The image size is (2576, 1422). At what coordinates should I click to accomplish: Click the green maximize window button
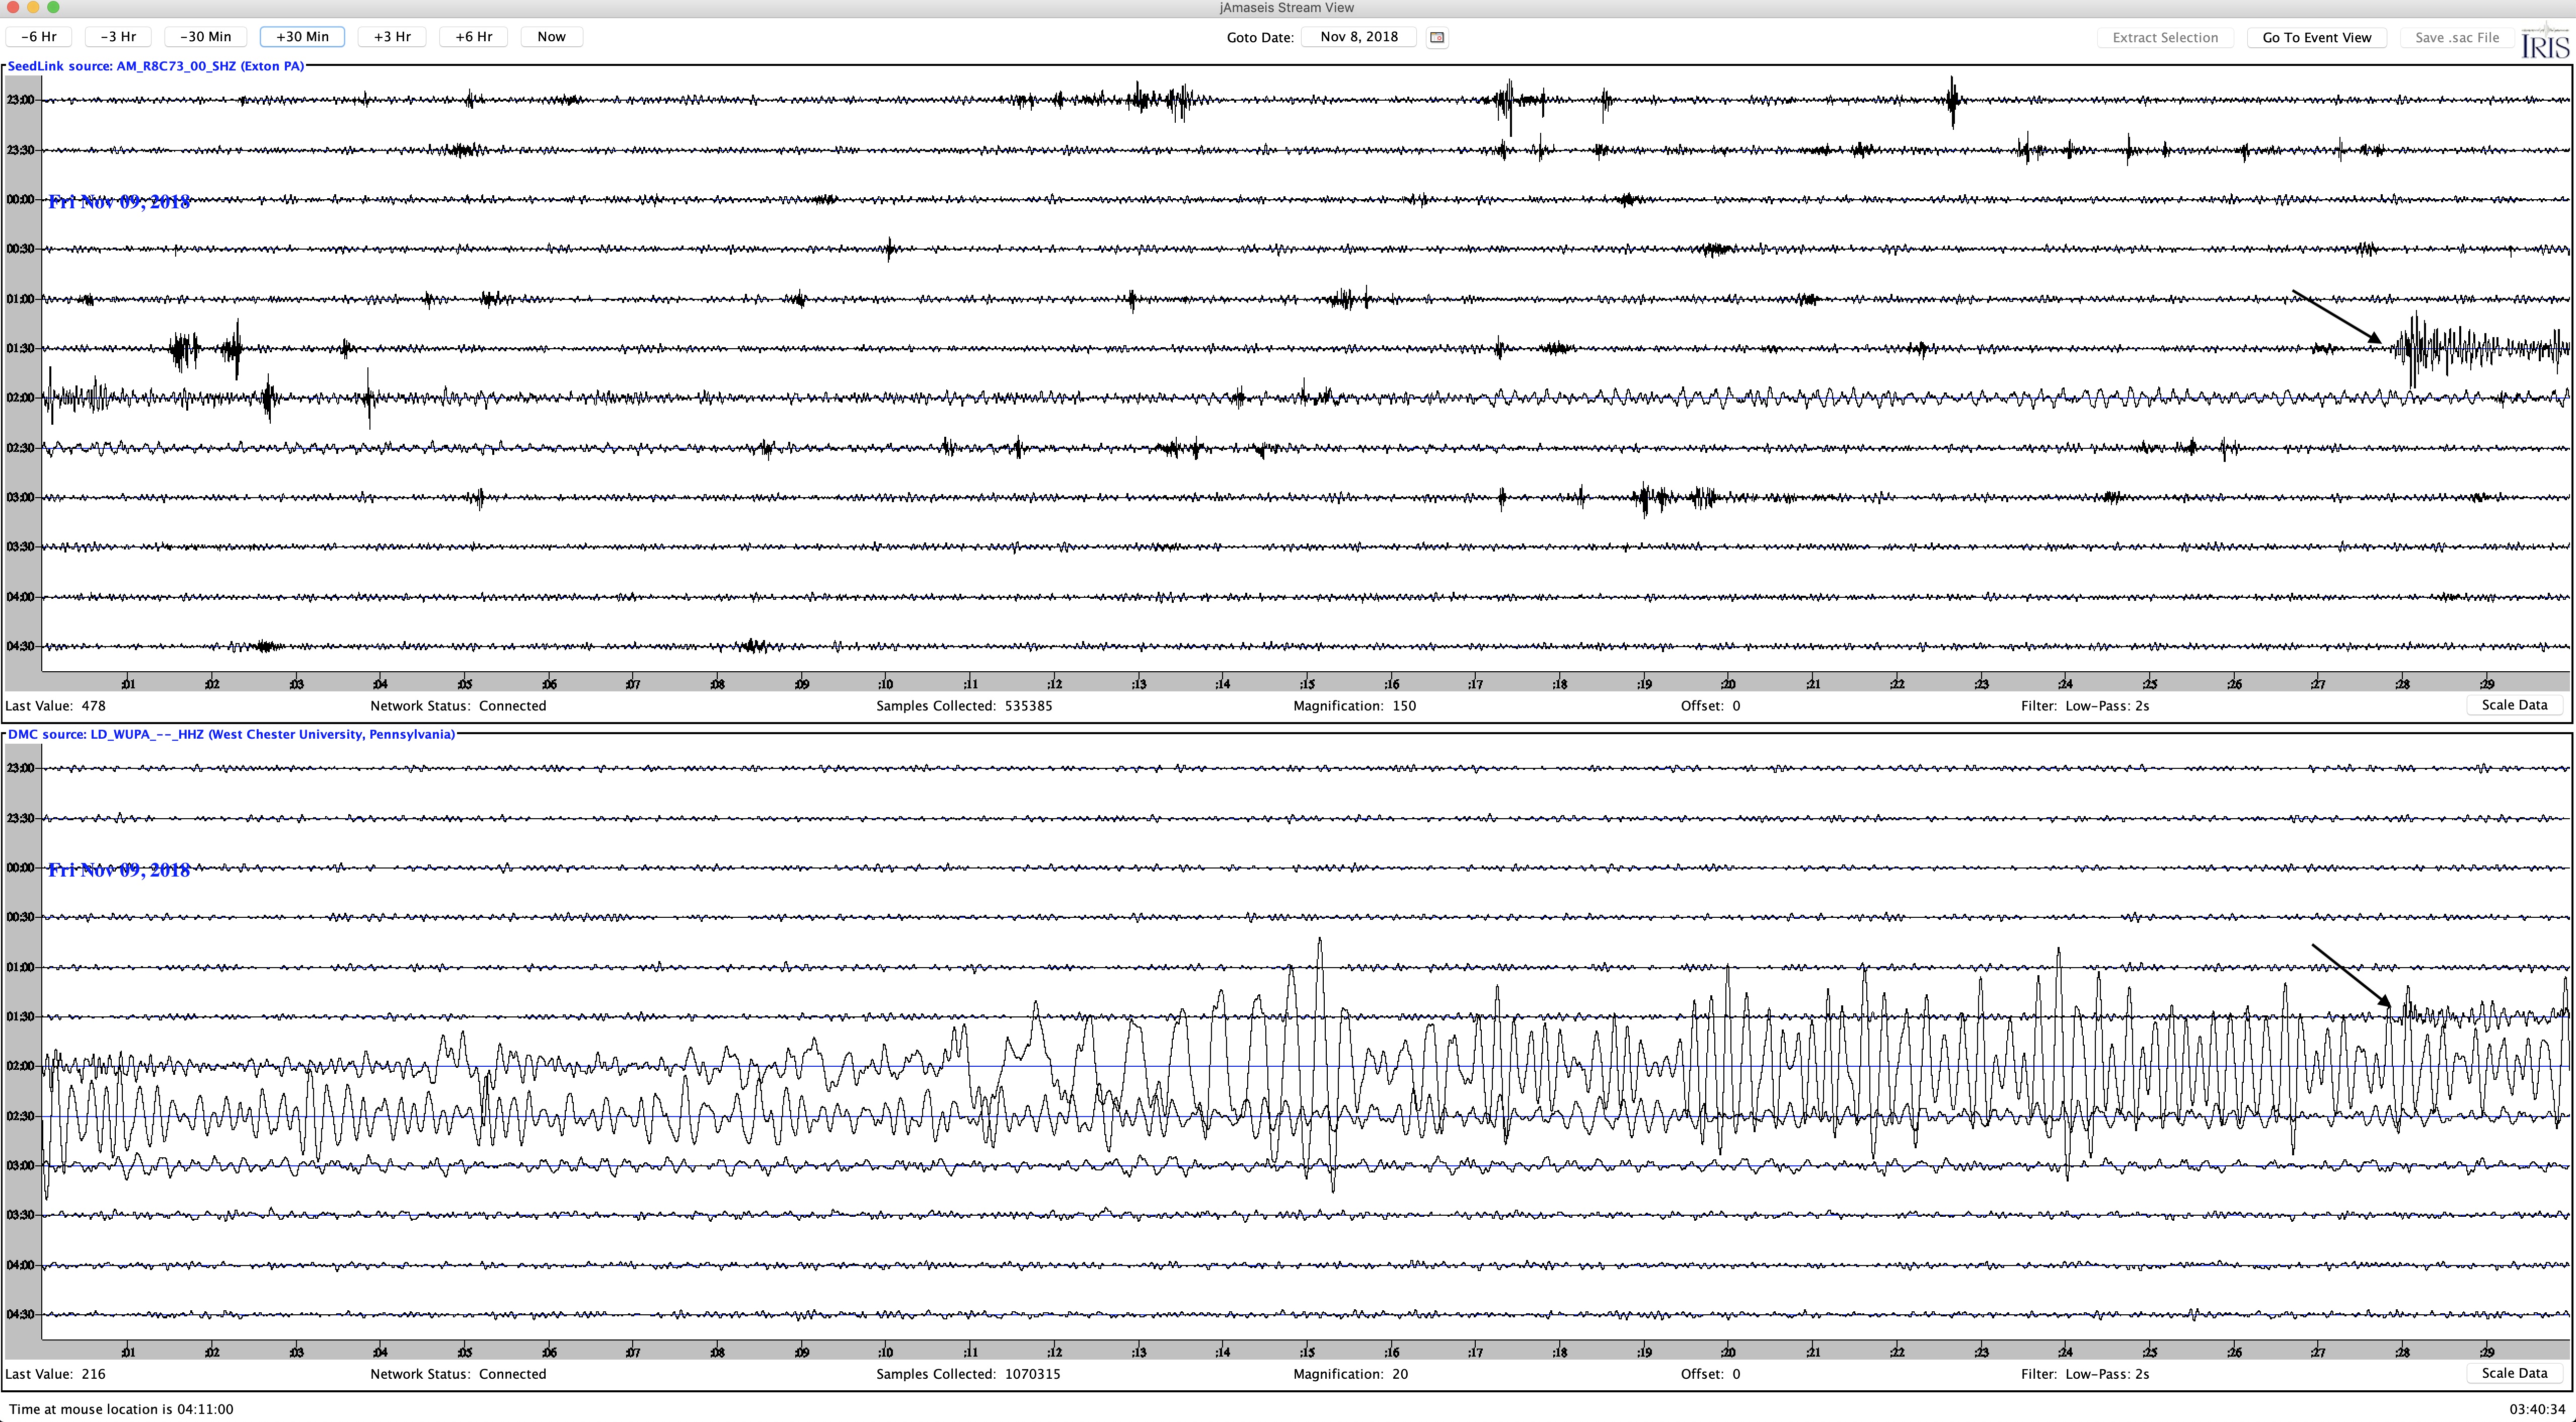[53, 7]
